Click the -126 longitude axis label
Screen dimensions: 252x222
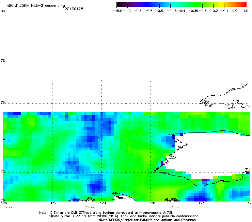click(x=151, y=203)
